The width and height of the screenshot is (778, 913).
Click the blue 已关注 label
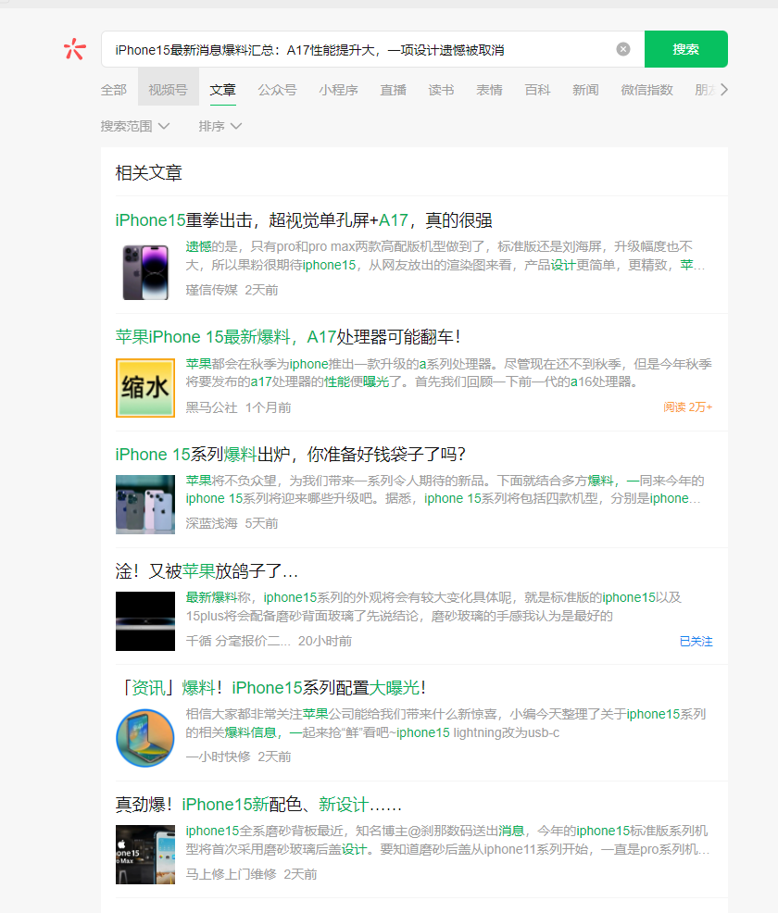[696, 641]
